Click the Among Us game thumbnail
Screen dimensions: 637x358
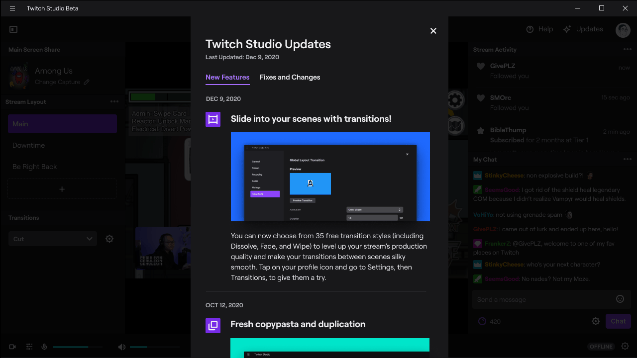tap(20, 76)
